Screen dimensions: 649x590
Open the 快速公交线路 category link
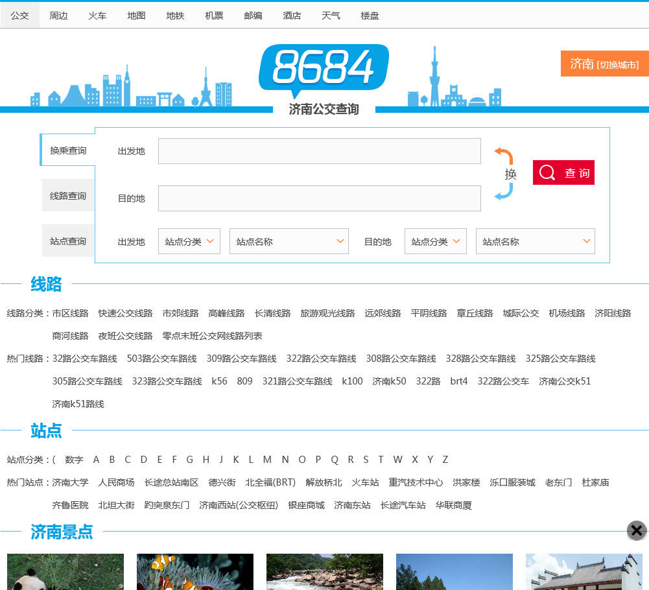pos(125,313)
